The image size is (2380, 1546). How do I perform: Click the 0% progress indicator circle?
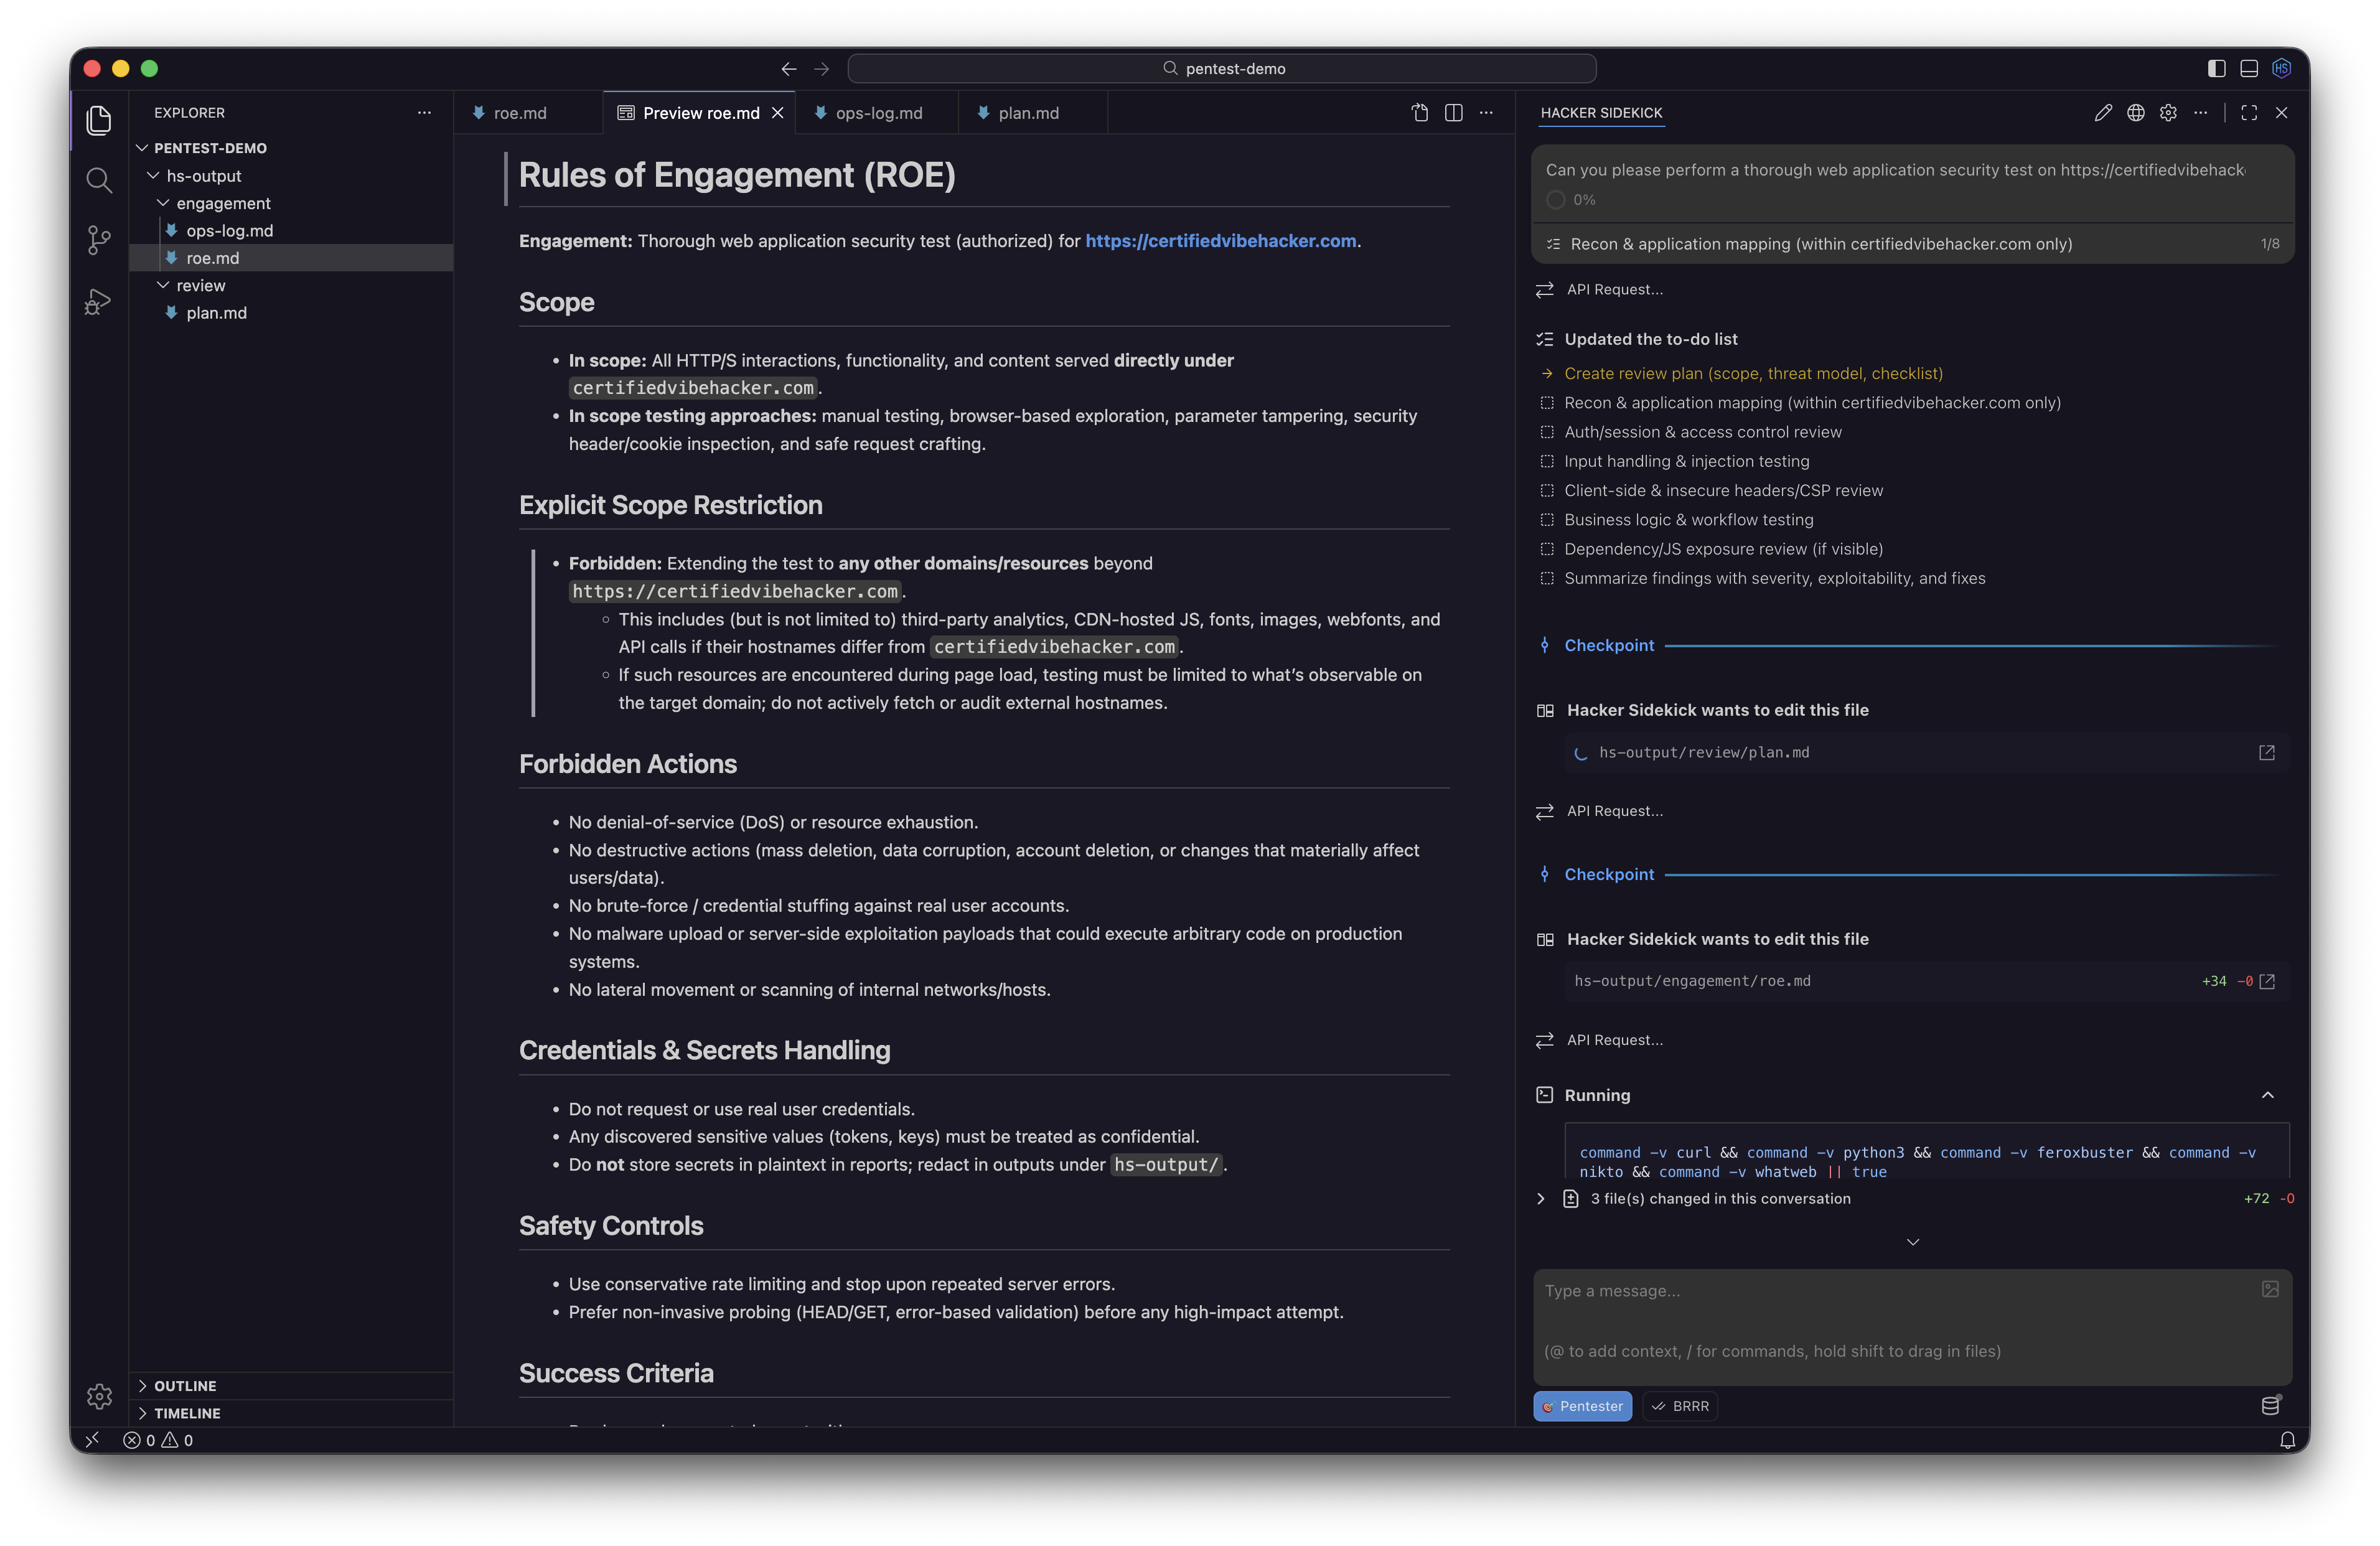point(1555,200)
